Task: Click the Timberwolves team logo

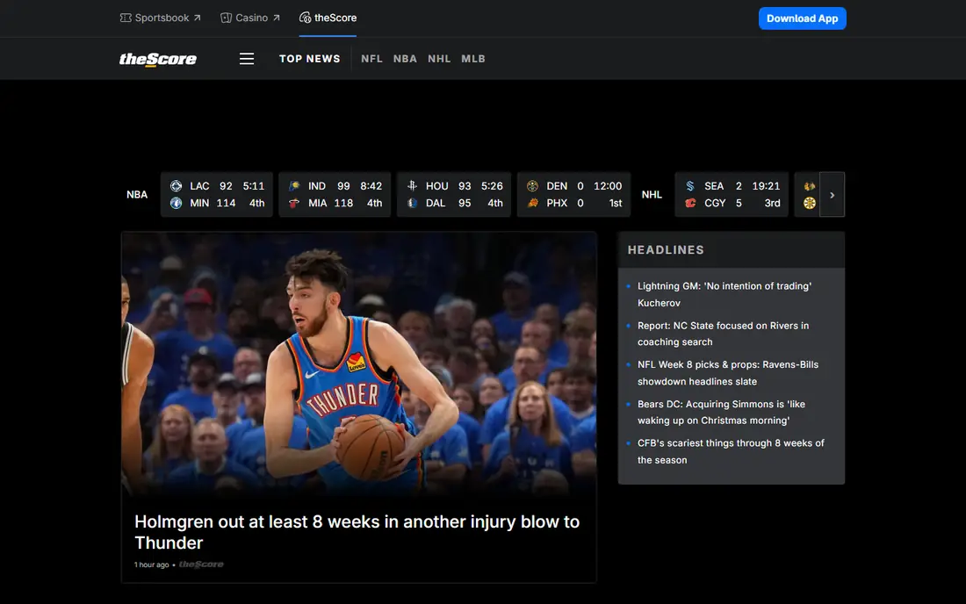Action: [177, 203]
